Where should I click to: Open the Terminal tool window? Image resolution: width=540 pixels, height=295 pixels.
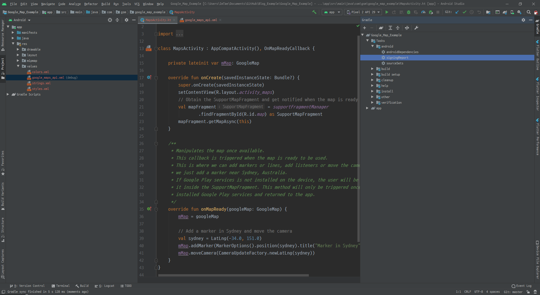tap(60, 286)
